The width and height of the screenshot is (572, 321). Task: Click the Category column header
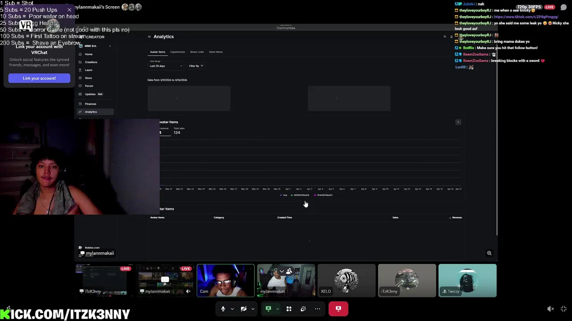coord(219,218)
